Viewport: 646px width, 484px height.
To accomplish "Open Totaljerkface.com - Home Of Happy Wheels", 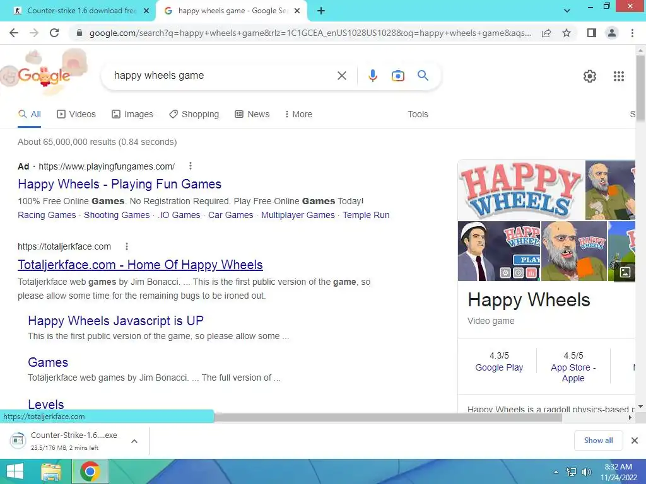I will (140, 265).
